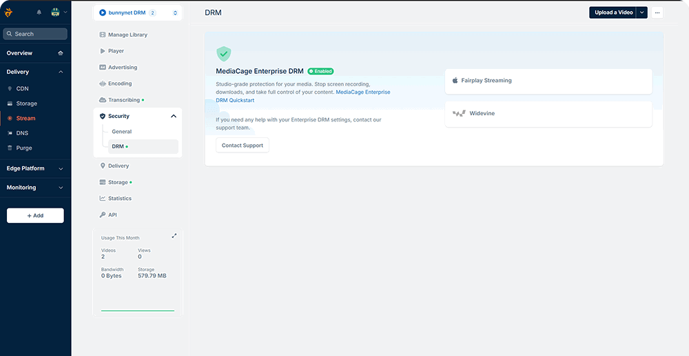Click the Player play icon
Screen dimensions: 689x356
click(103, 51)
